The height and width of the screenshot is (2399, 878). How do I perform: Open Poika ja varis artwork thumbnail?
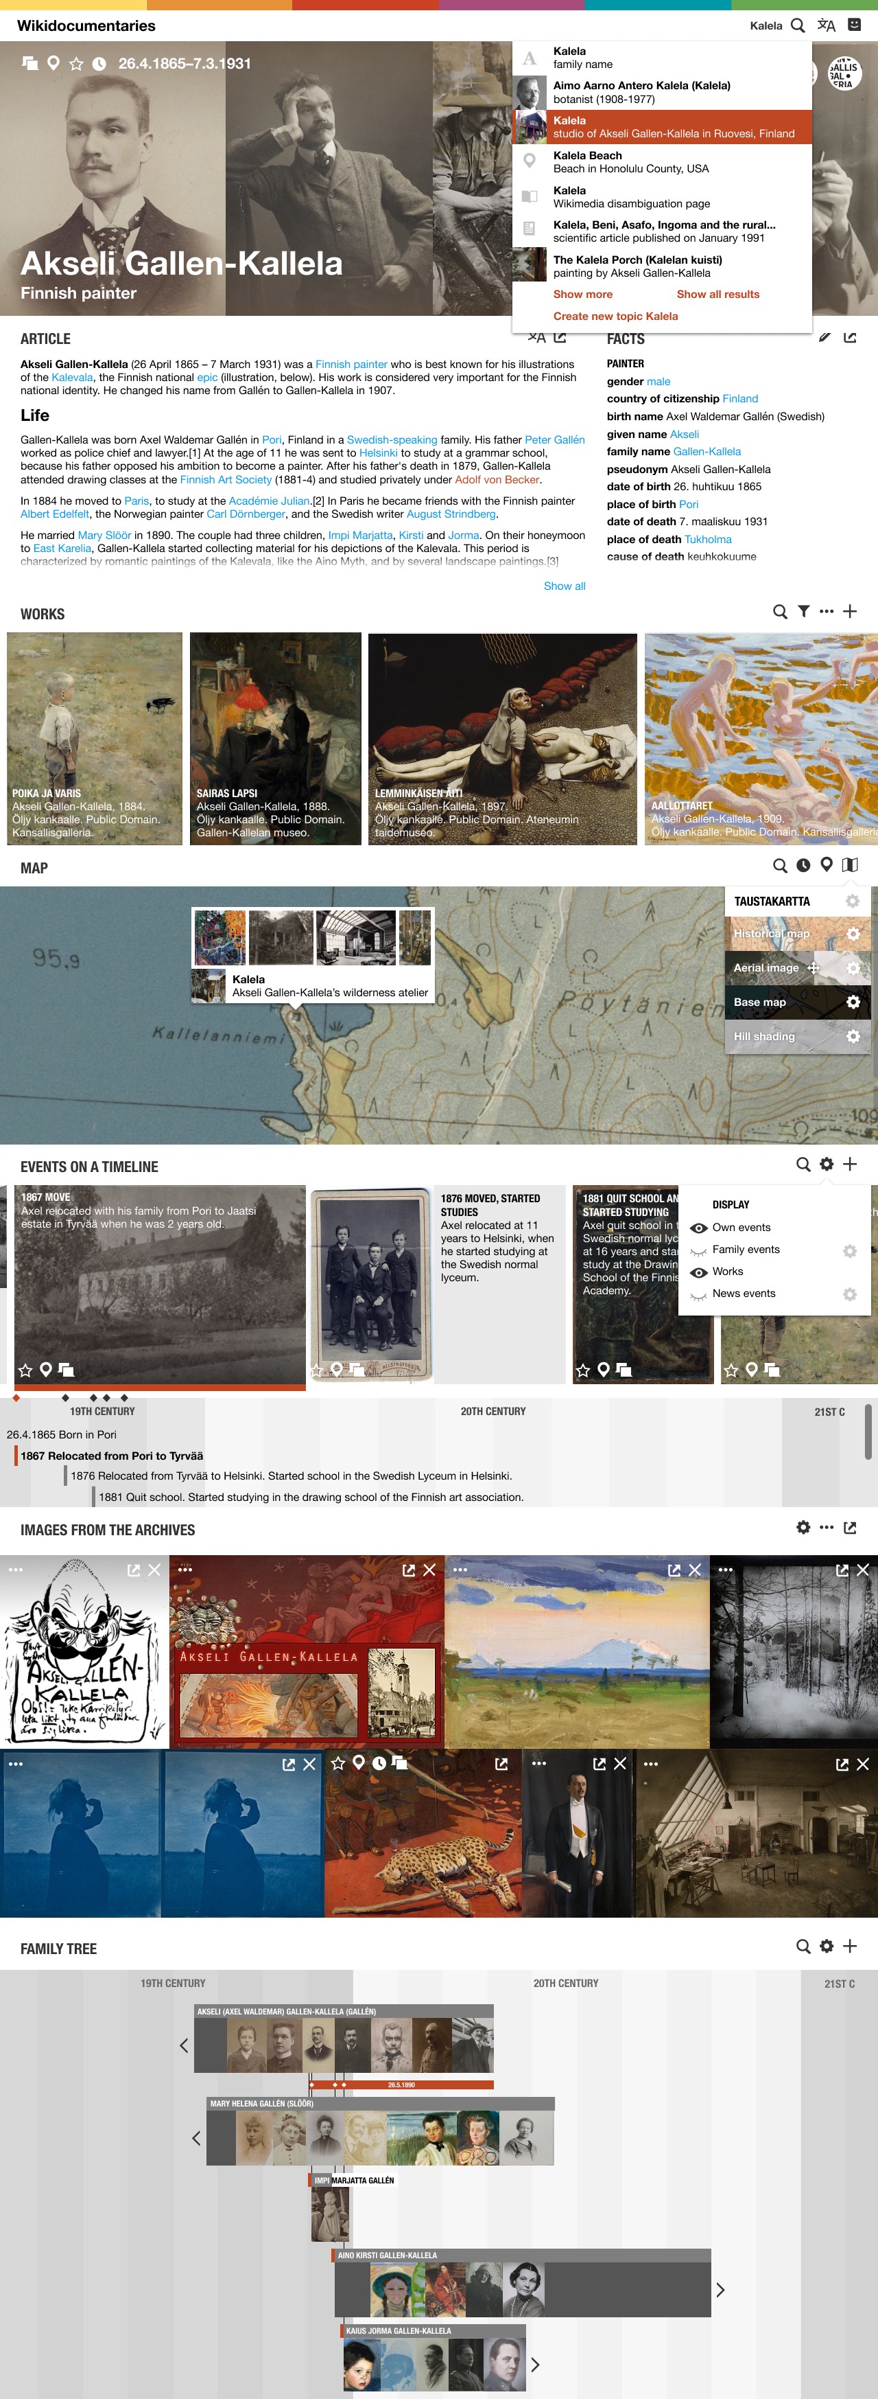94,737
